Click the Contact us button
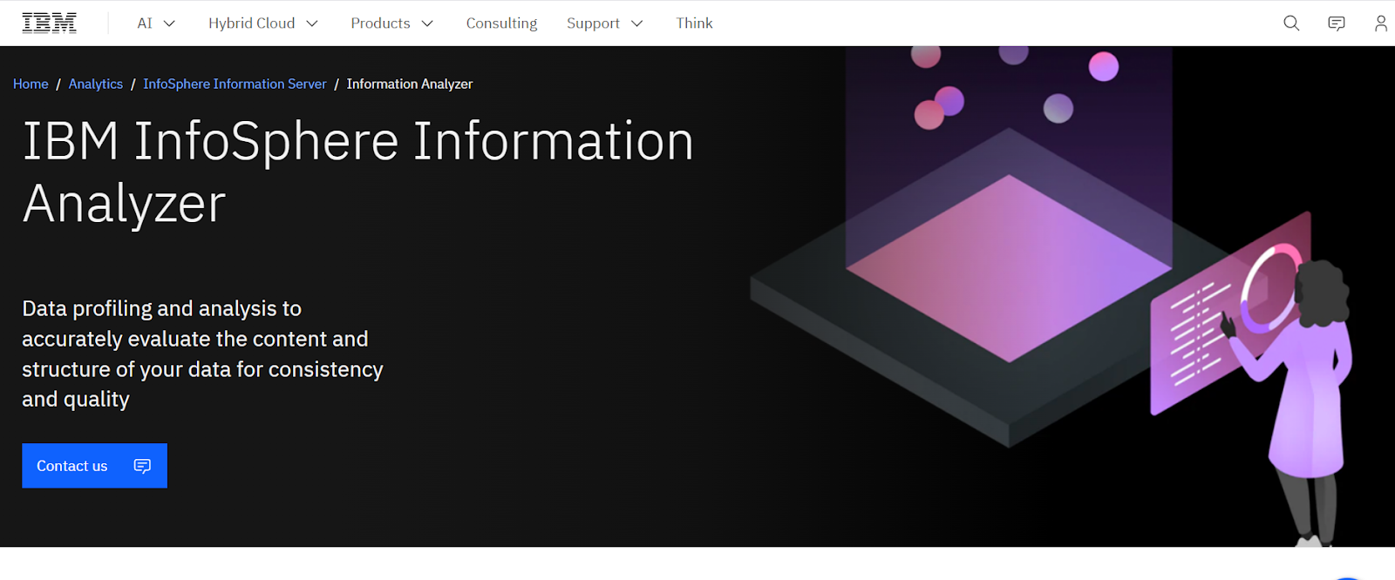The height and width of the screenshot is (580, 1395). [x=94, y=466]
